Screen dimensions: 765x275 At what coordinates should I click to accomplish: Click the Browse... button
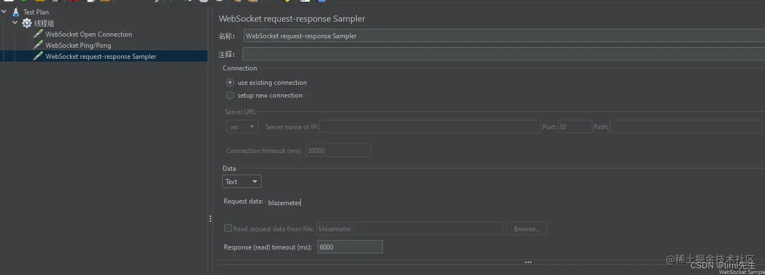(x=527, y=228)
